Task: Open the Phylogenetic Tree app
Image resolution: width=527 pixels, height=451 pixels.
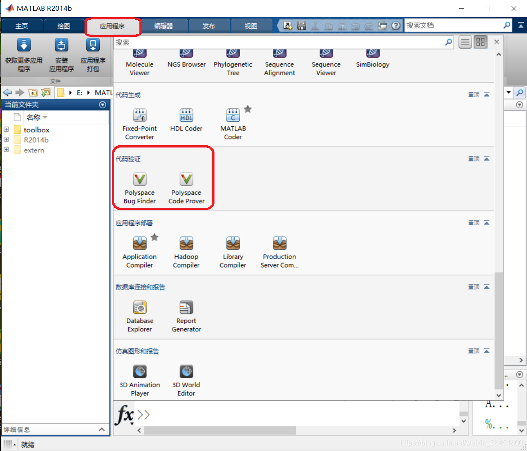Action: pyautogui.click(x=232, y=62)
